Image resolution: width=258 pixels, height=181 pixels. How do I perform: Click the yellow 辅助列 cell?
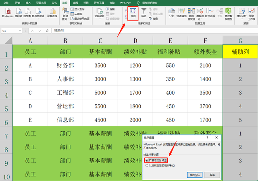pyautogui.click(x=240, y=52)
